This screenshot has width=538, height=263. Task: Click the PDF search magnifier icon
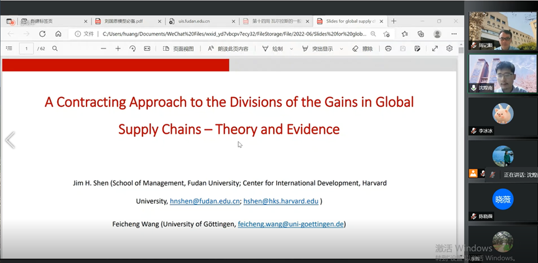[55, 48]
